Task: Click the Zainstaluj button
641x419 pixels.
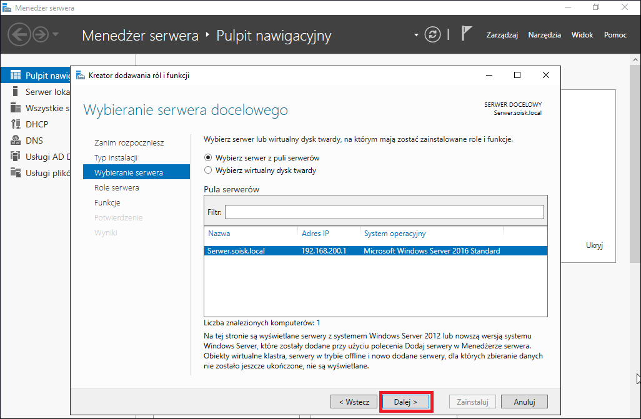Action: (472, 402)
